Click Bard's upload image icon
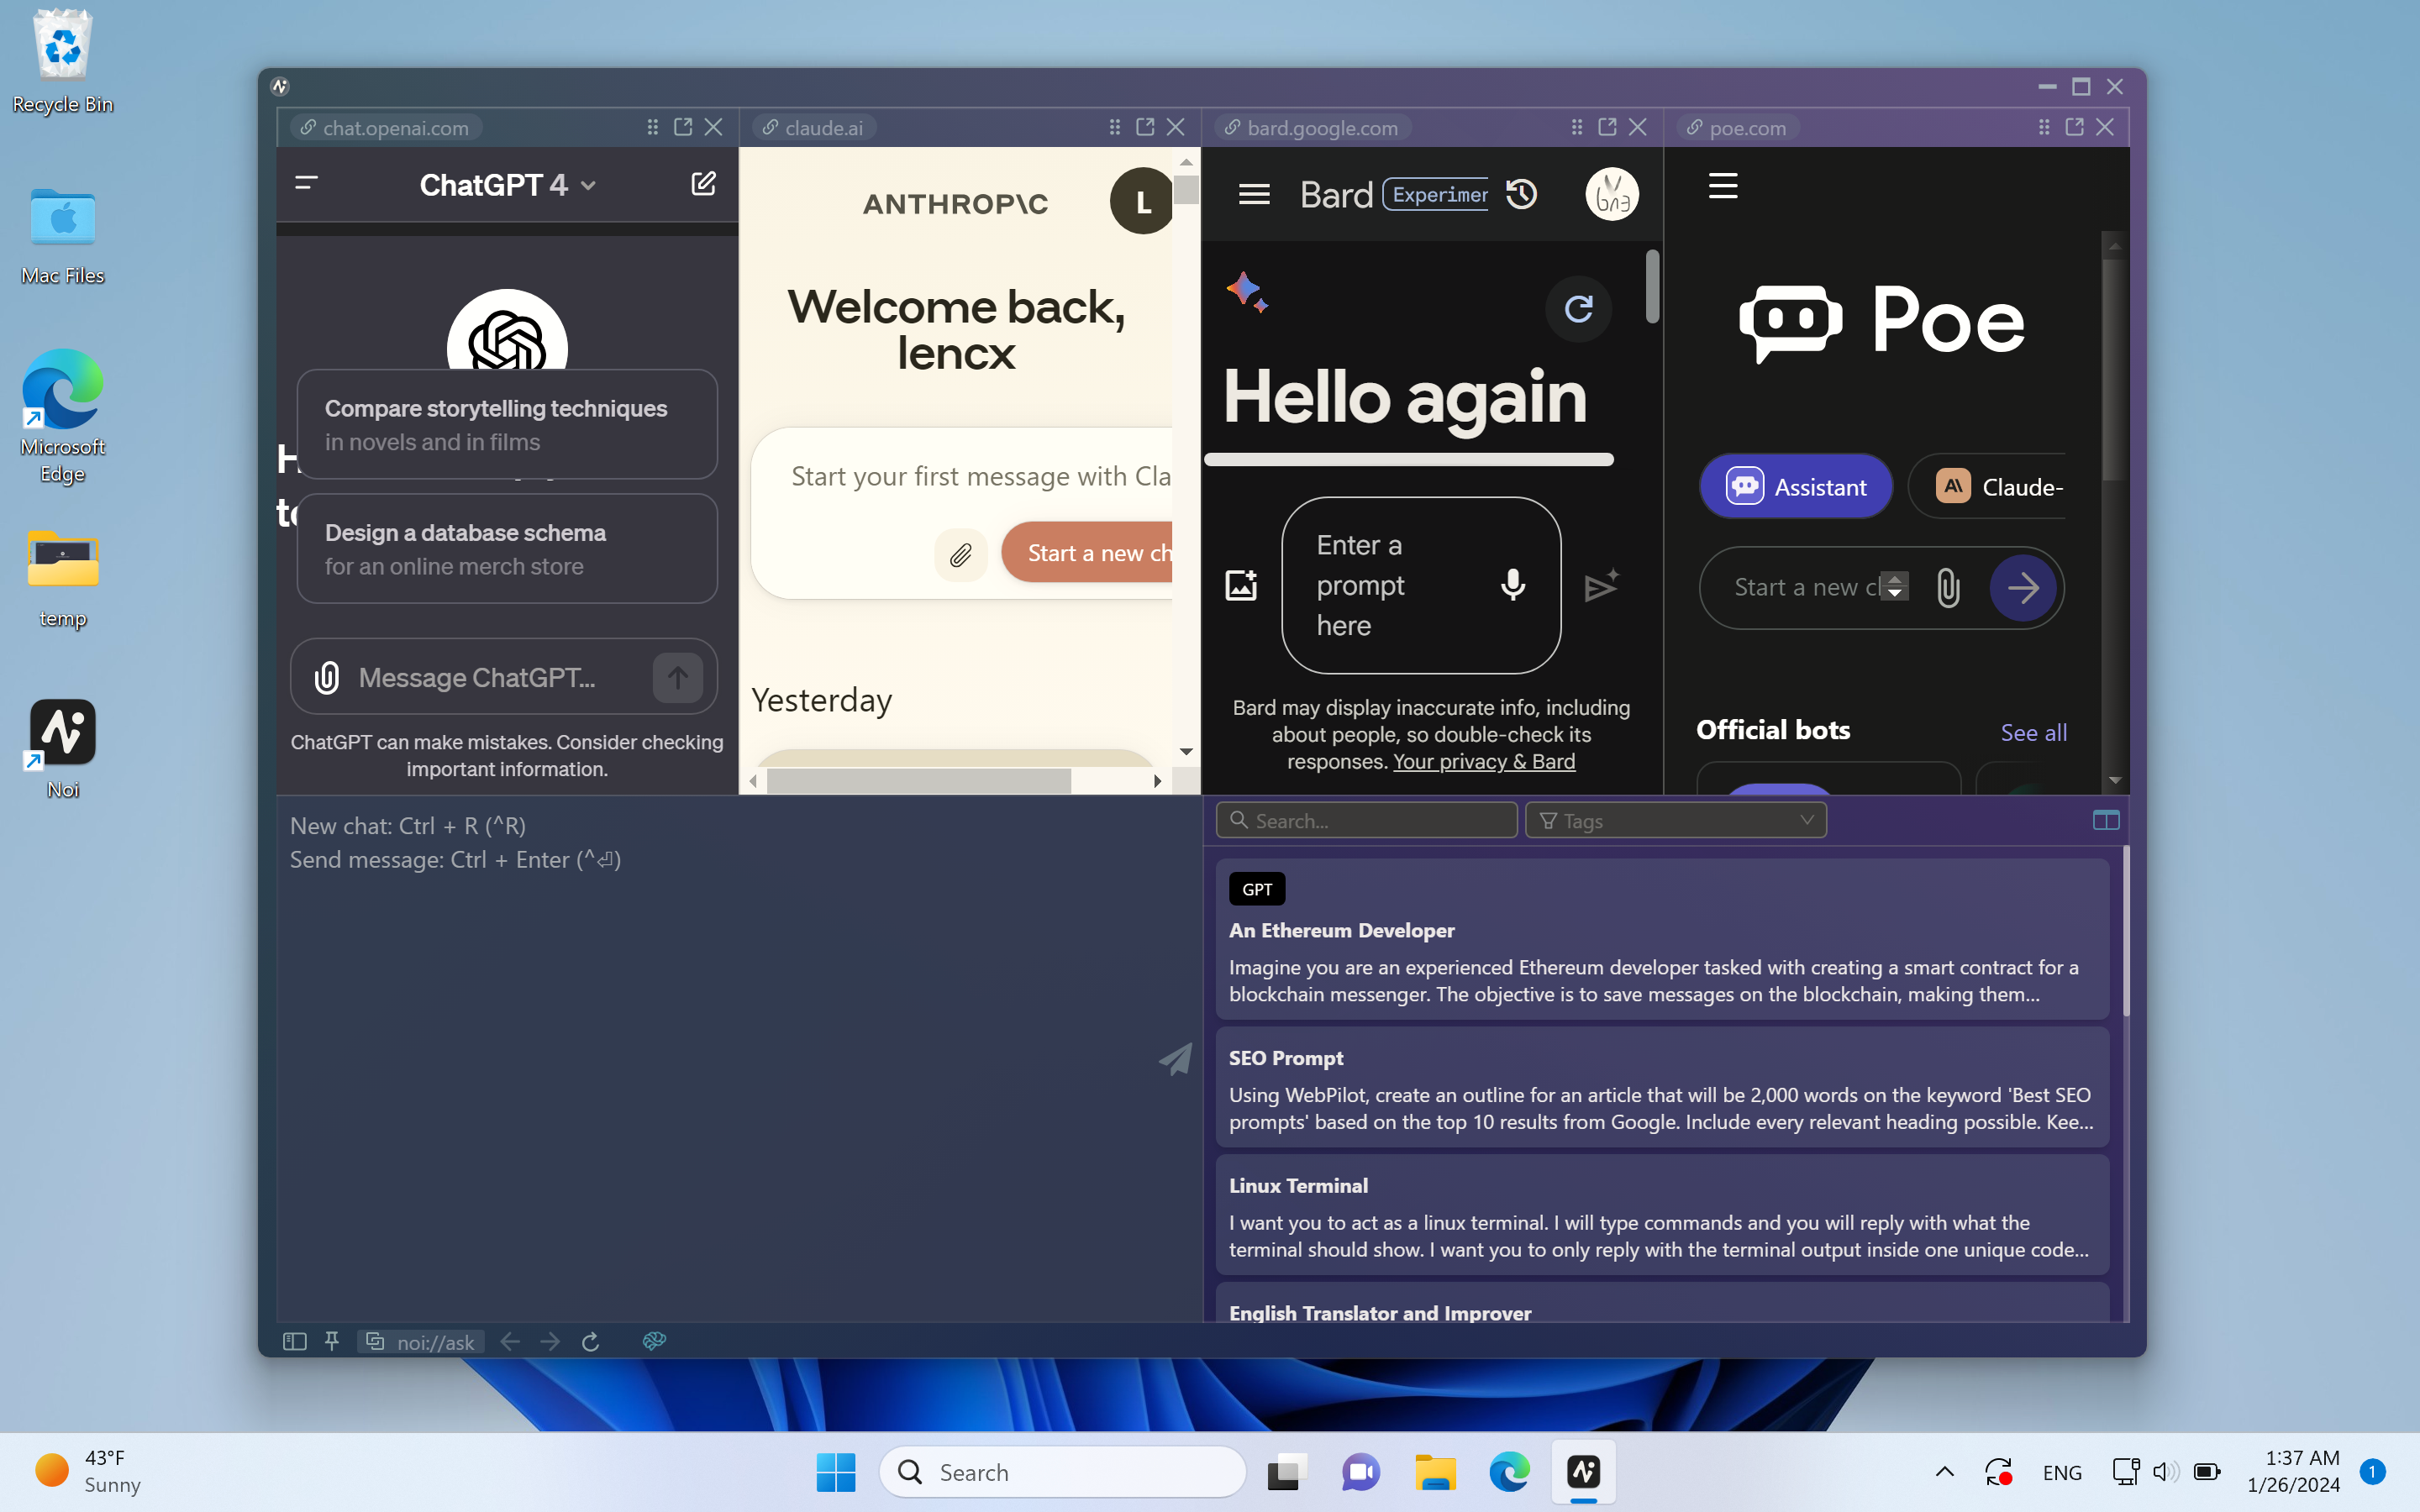The width and height of the screenshot is (2420, 1512). pos(1241,585)
